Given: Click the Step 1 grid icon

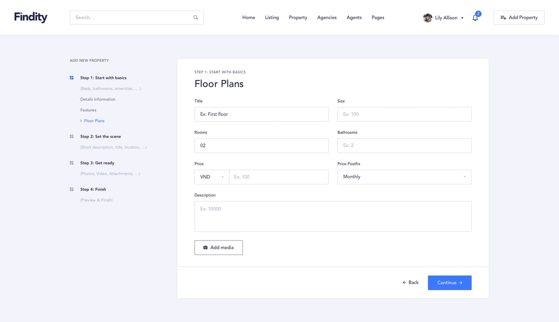Looking at the screenshot, I should 72,78.
